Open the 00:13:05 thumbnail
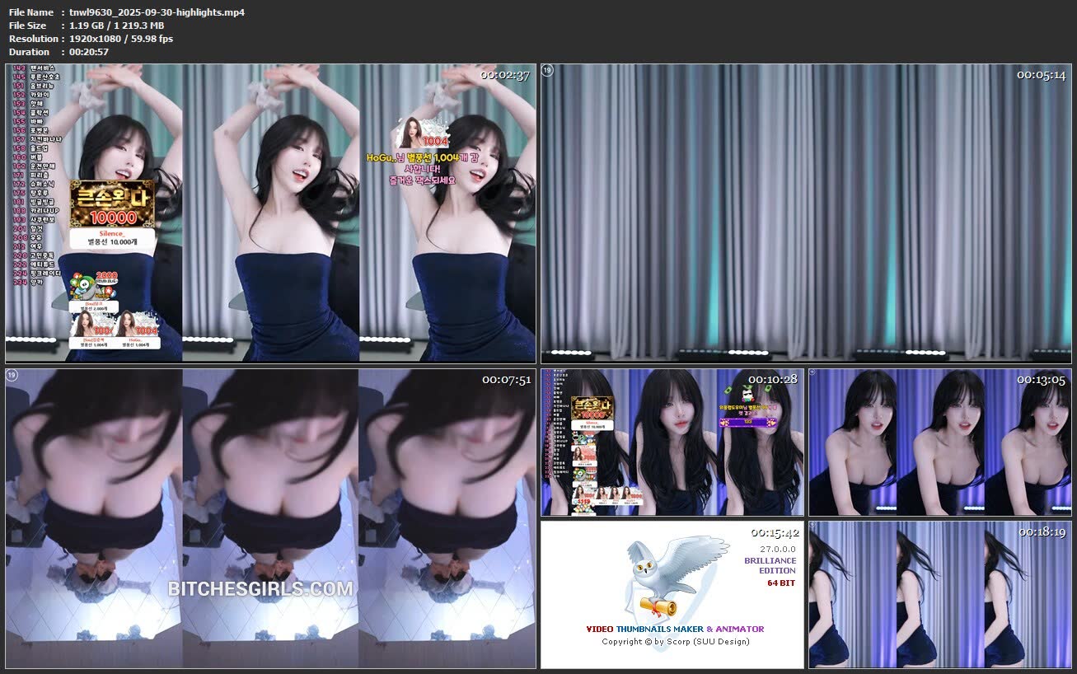Viewport: 1077px width, 674px height. (x=939, y=442)
